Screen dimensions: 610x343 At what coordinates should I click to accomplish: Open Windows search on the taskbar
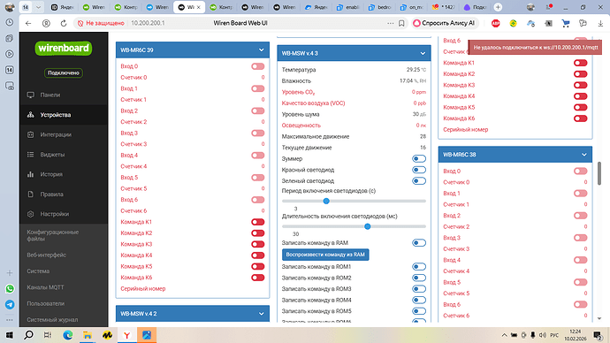[x=28, y=335]
